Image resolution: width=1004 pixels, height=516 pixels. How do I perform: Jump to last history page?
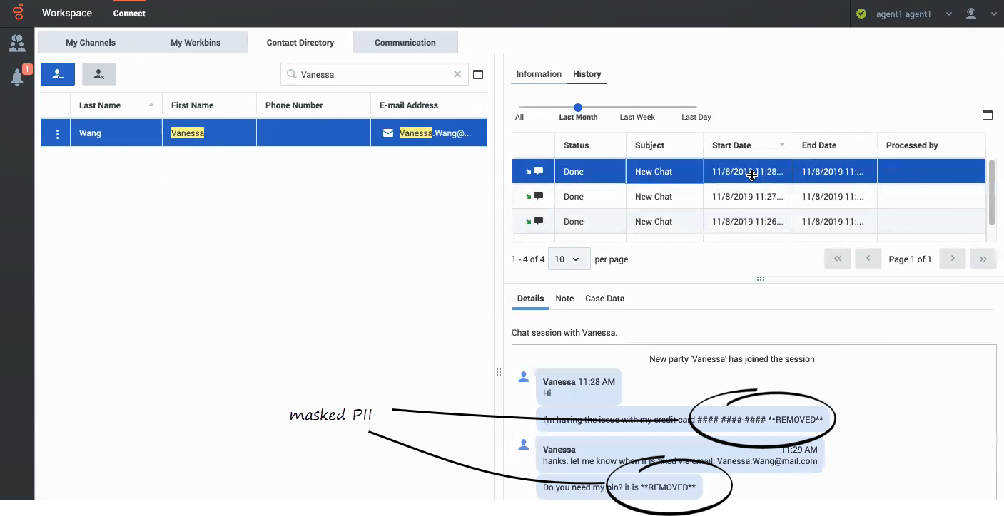pos(983,259)
